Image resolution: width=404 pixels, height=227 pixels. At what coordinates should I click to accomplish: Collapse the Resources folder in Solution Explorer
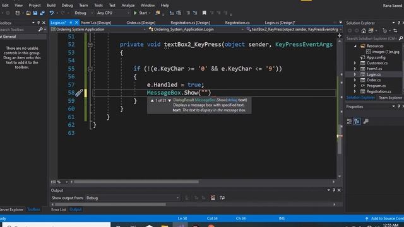point(355,46)
